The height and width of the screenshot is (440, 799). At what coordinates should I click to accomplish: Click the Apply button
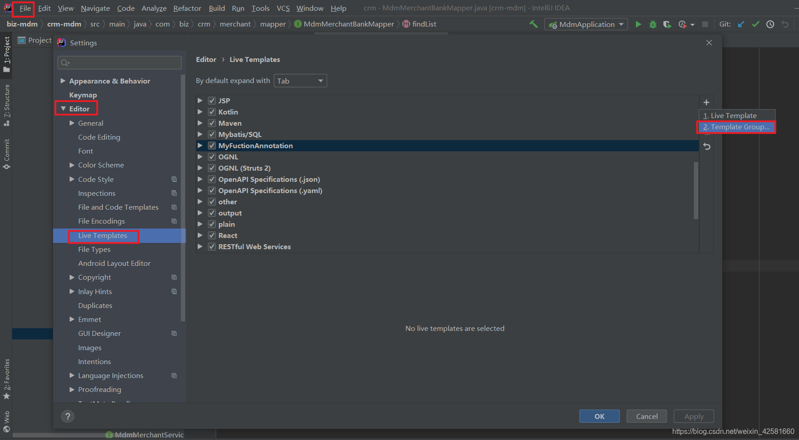[694, 416]
